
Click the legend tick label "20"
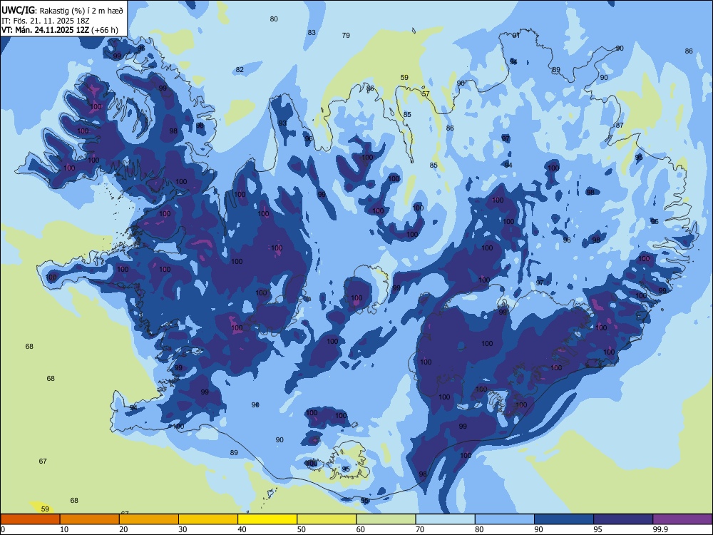coord(123,529)
